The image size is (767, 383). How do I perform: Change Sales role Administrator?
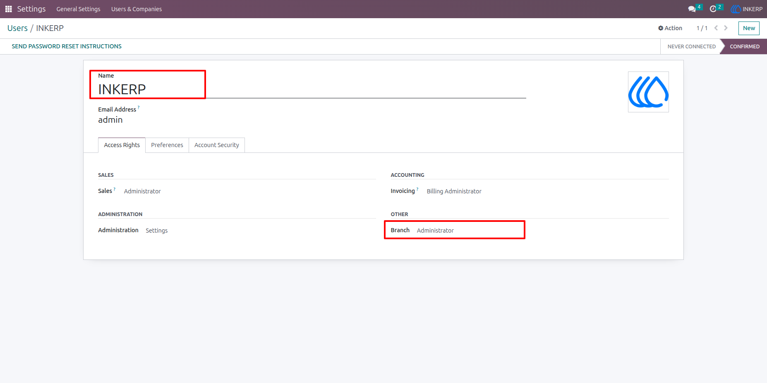point(142,191)
